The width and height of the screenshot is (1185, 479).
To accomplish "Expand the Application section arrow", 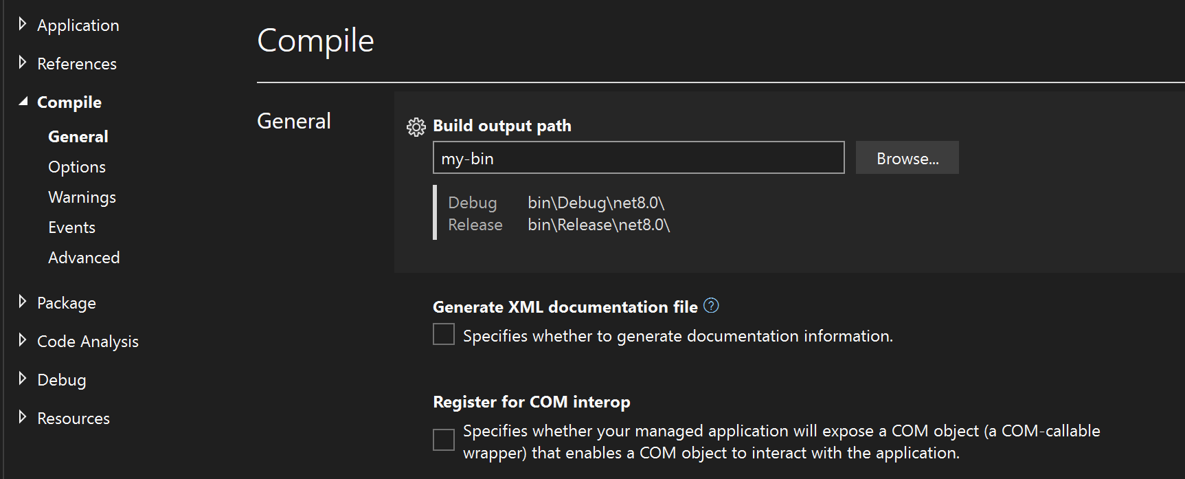I will [23, 25].
